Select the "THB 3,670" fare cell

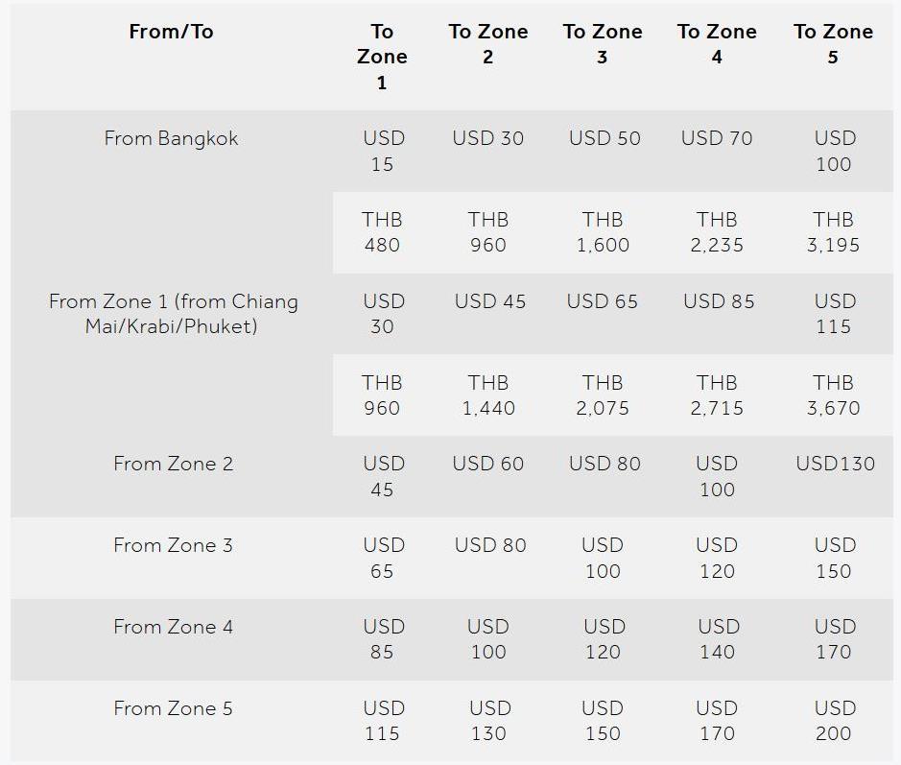tap(833, 395)
